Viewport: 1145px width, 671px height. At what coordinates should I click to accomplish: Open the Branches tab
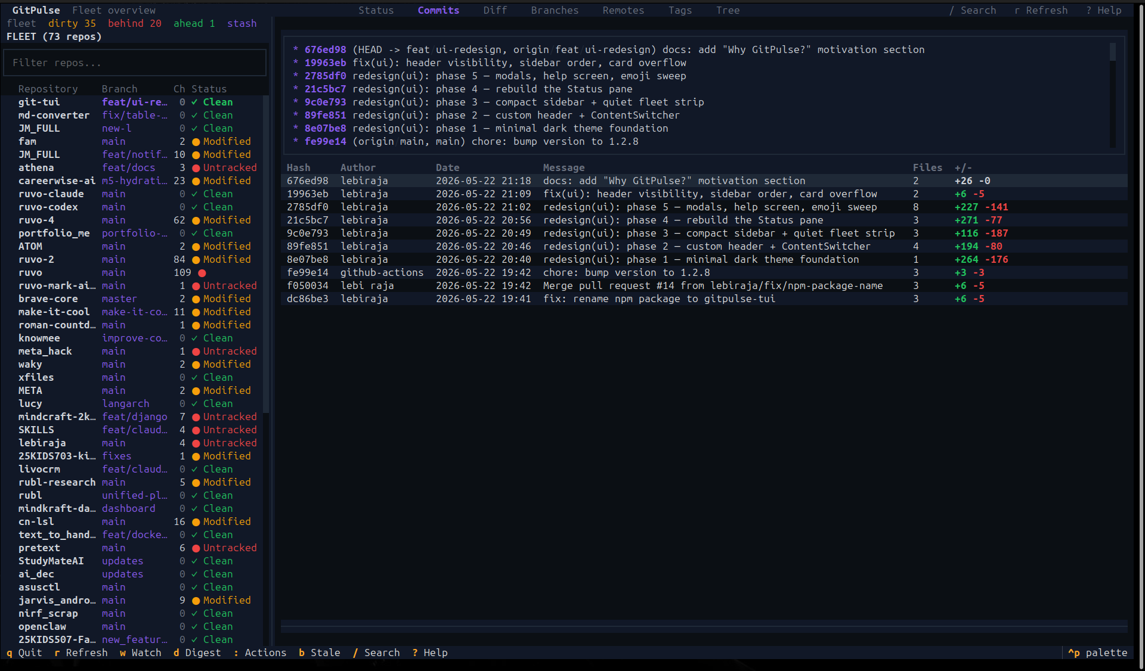point(555,10)
